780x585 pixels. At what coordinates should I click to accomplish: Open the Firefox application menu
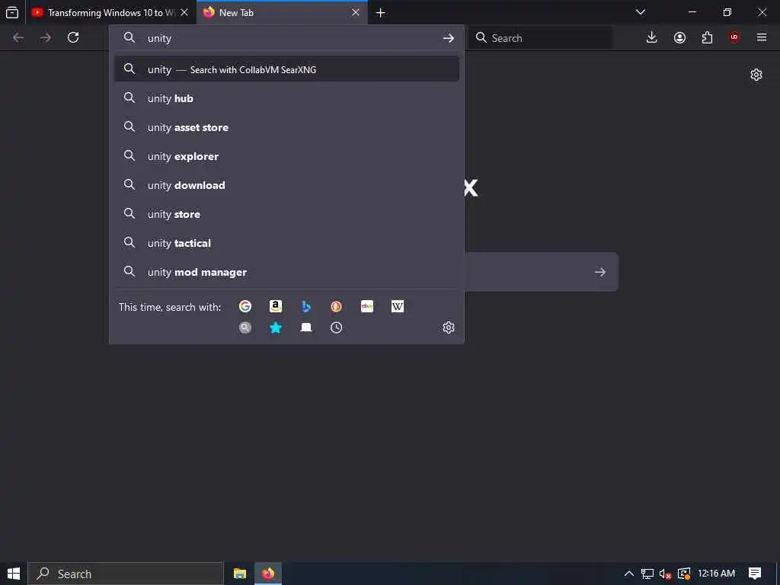pos(762,37)
